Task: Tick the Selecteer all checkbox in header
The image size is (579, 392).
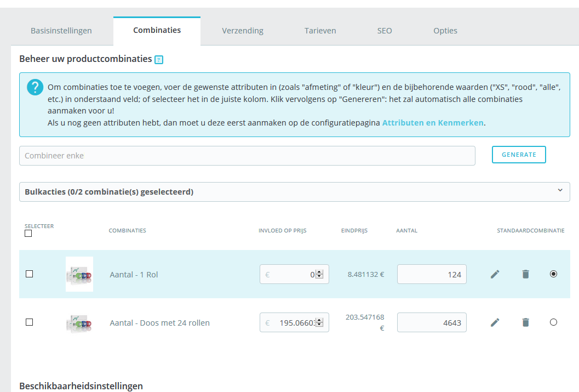Action: pyautogui.click(x=28, y=234)
